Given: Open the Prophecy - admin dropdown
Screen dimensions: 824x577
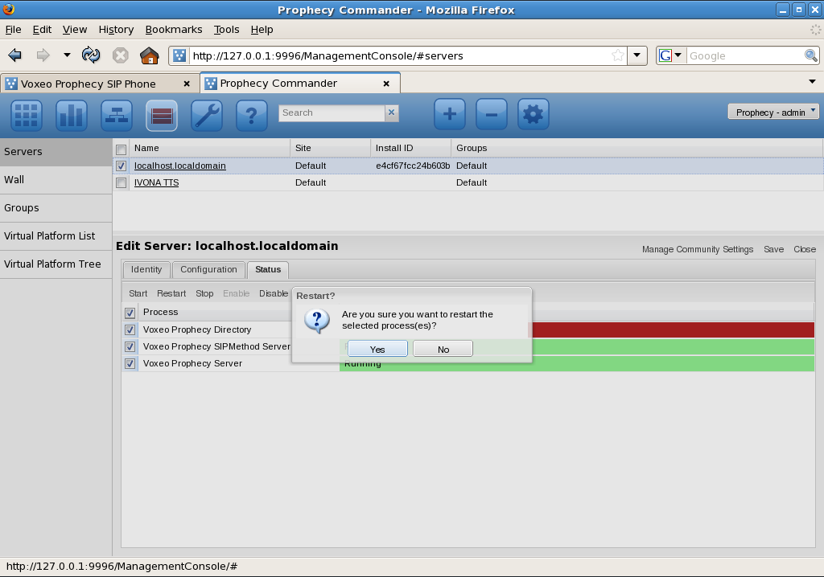Looking at the screenshot, I should [773, 112].
